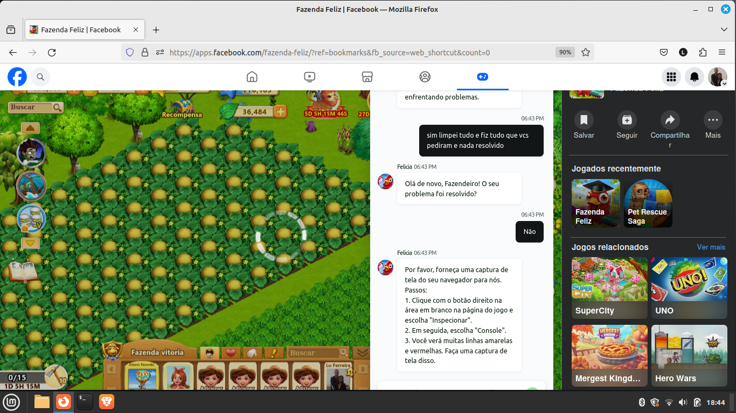Screen dimensions: 736x413
Task: Open the Pet Rescue Saga thumbnail
Action: click(x=648, y=203)
